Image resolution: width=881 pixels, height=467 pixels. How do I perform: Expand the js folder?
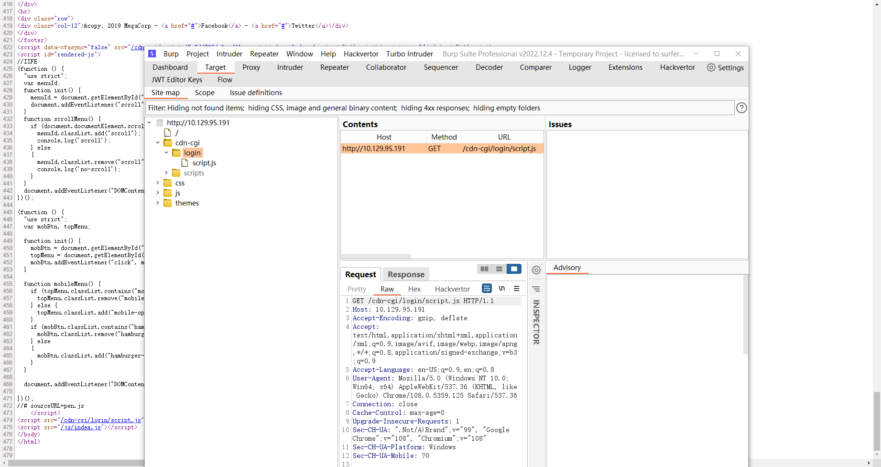[158, 193]
